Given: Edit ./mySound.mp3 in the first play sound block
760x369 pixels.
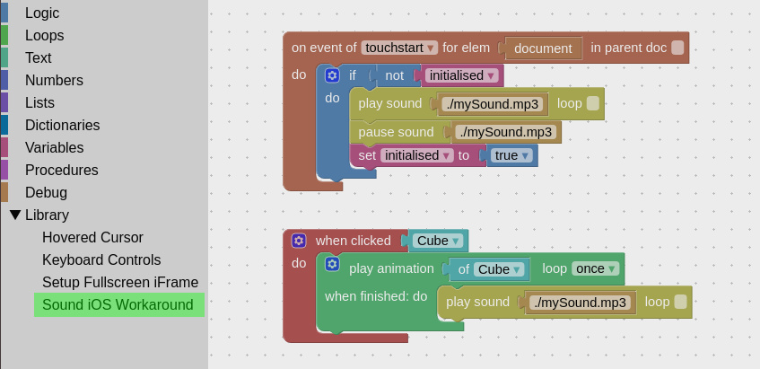Looking at the screenshot, I should pyautogui.click(x=492, y=104).
